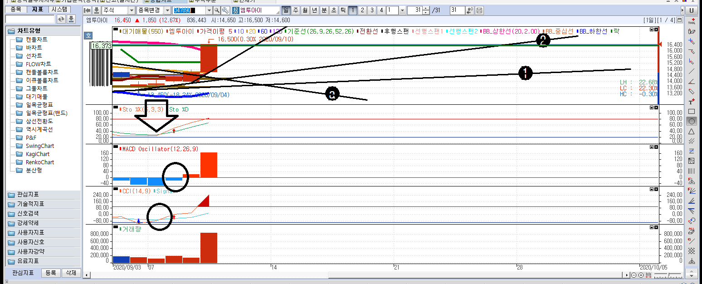Click the 등록 button

tap(51, 273)
